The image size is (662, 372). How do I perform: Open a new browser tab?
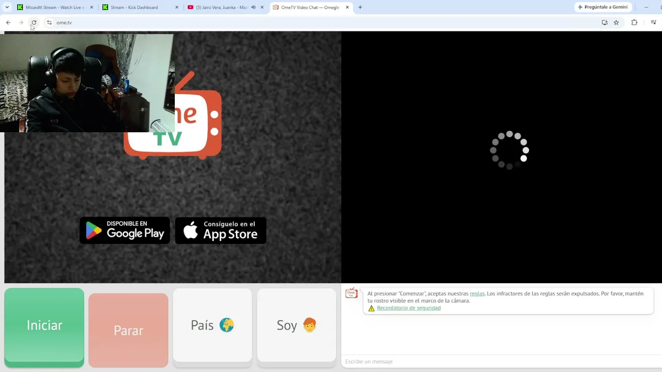point(360,7)
